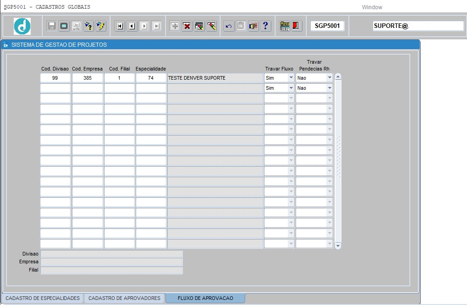Switch to CADASTRO DE ESPECIALIDADES tab
Viewport: 467px width, 305px height.
pyautogui.click(x=43, y=298)
